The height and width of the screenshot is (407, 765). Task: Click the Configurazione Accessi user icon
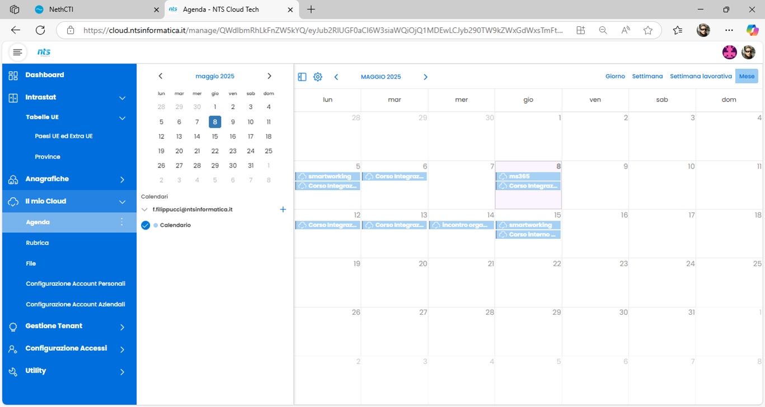(x=13, y=349)
